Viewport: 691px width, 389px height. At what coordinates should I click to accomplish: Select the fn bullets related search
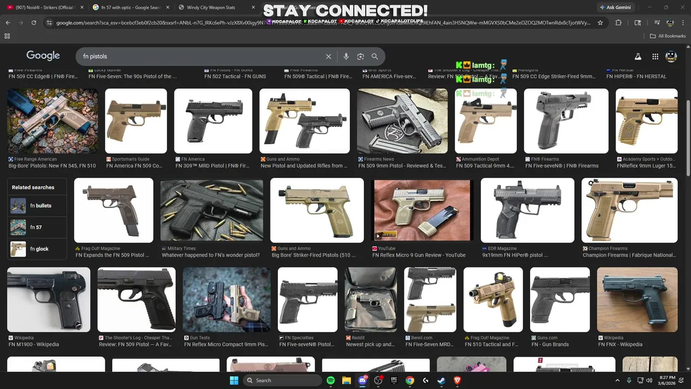pyautogui.click(x=37, y=206)
